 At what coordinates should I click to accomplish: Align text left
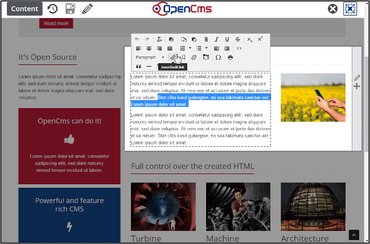(138, 48)
